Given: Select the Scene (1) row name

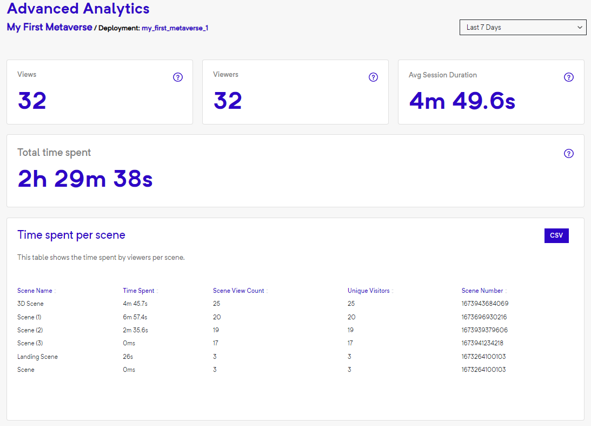Looking at the screenshot, I should pos(29,317).
